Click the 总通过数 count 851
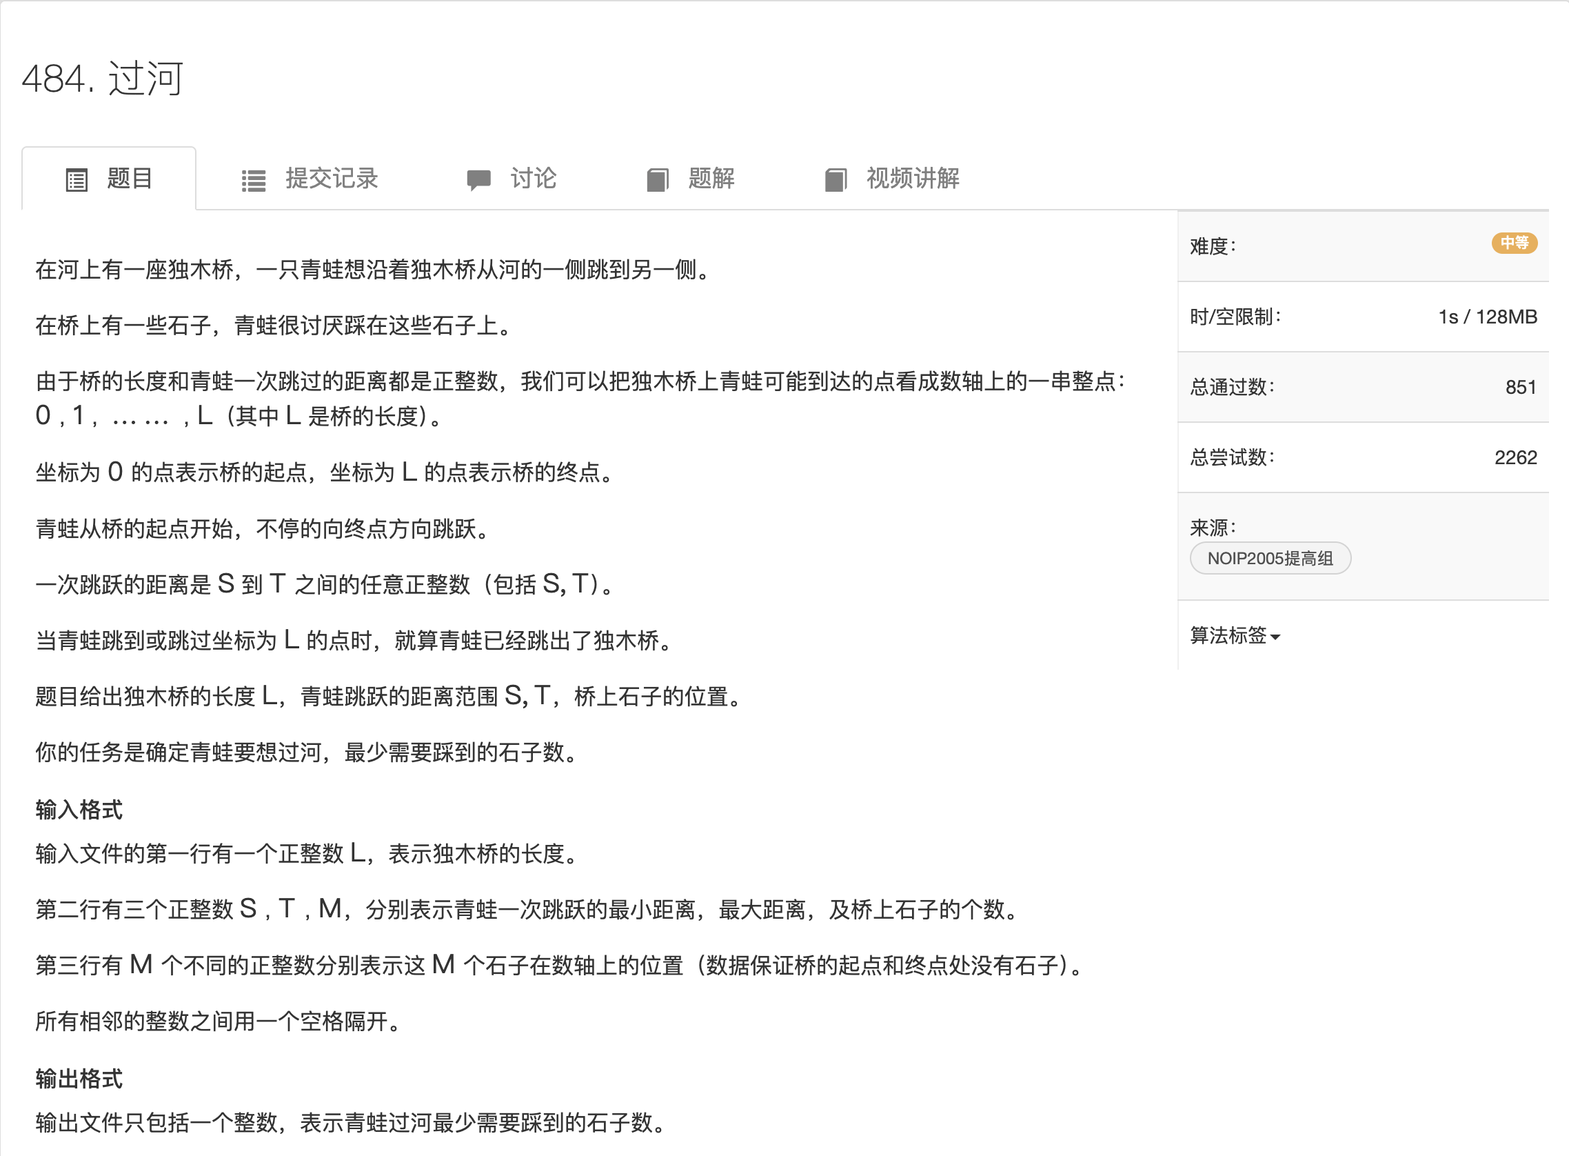 1519,387
